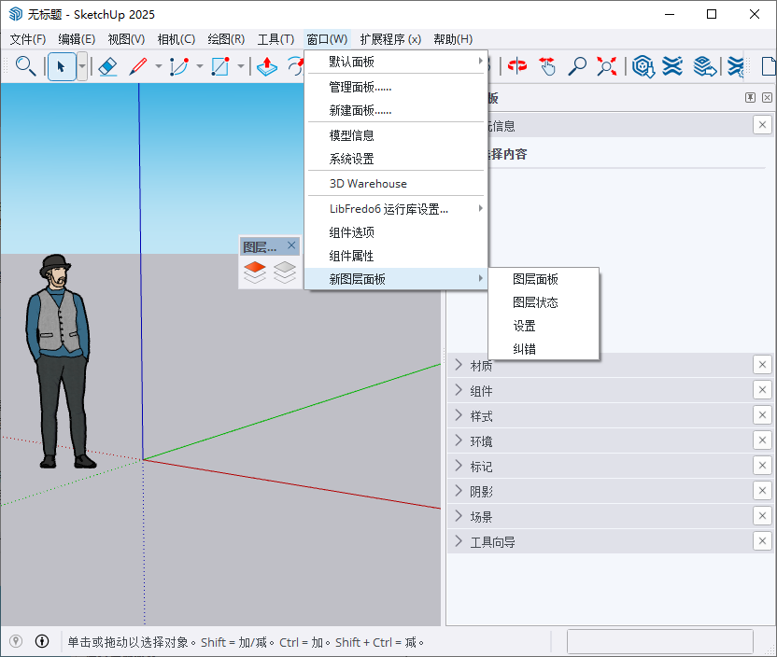Click the question mark icon in status bar
The width and height of the screenshot is (777, 657).
point(16,641)
